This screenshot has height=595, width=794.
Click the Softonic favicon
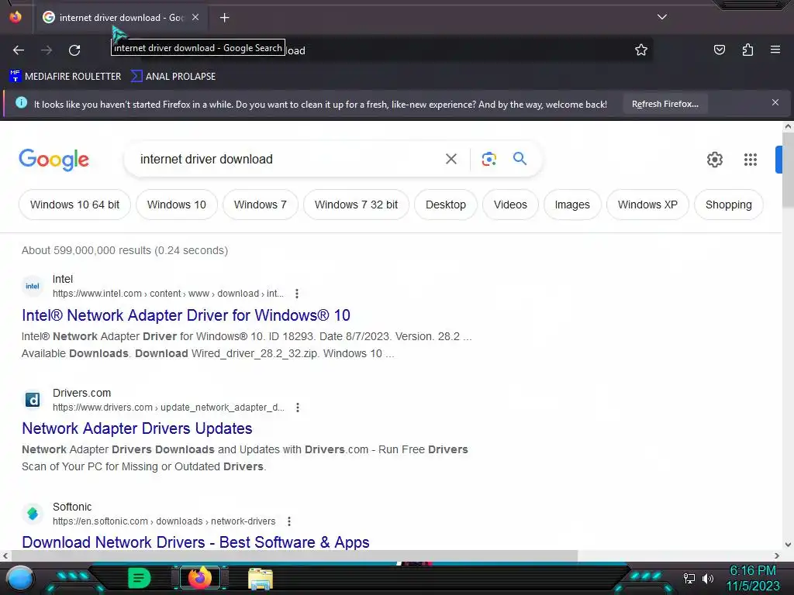tap(33, 514)
